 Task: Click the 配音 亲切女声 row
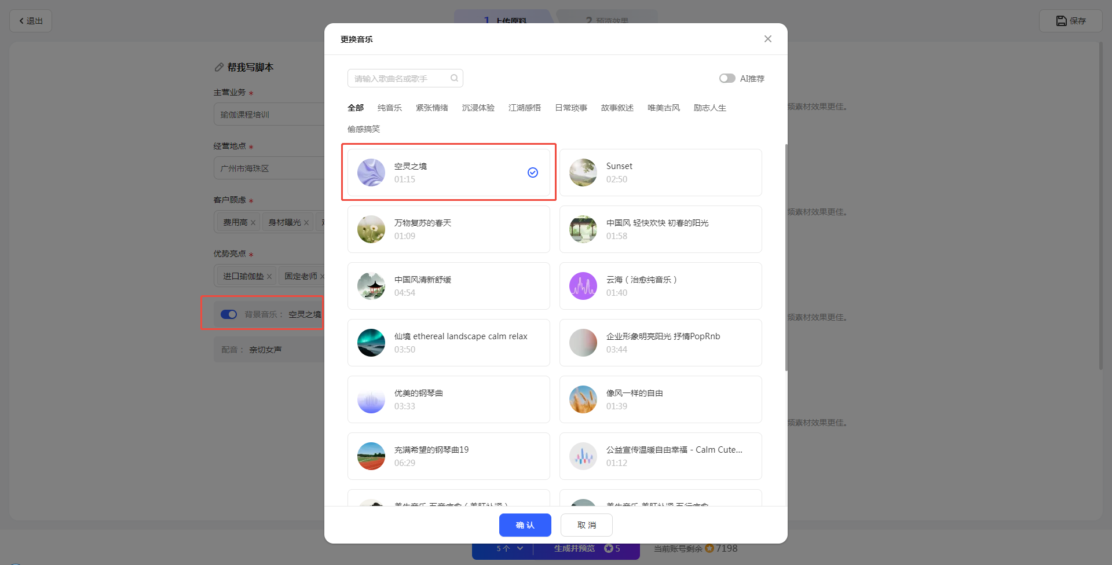point(269,350)
